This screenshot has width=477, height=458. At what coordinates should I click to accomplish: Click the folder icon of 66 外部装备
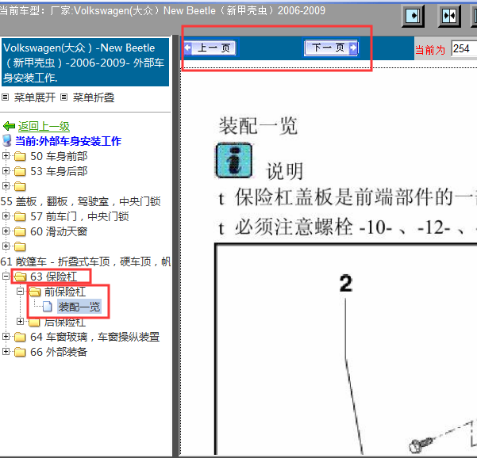point(20,352)
